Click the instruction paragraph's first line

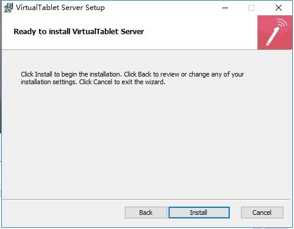pyautogui.click(x=133, y=74)
